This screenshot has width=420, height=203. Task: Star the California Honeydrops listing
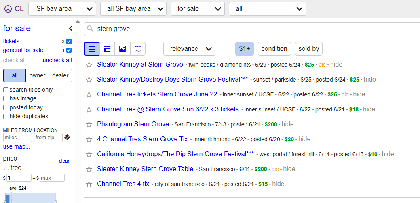(x=89, y=155)
